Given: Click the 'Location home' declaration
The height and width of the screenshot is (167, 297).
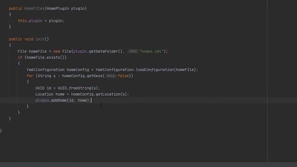Looking at the screenshot, I should pos(50,94).
